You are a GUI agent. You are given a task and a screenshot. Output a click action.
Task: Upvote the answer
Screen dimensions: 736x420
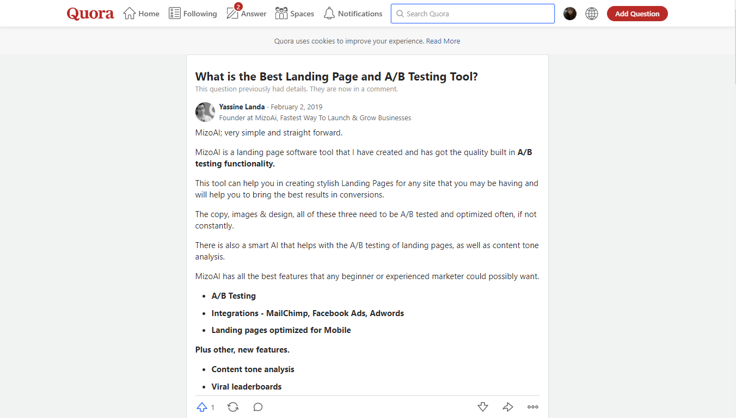(x=203, y=407)
